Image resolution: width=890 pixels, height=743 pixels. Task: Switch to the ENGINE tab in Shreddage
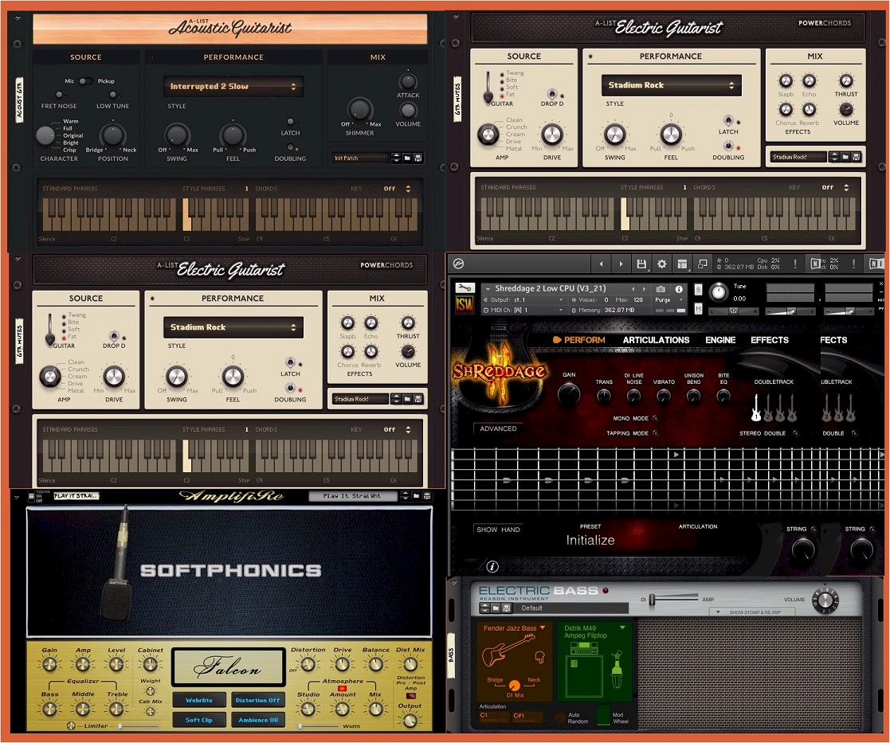(719, 340)
